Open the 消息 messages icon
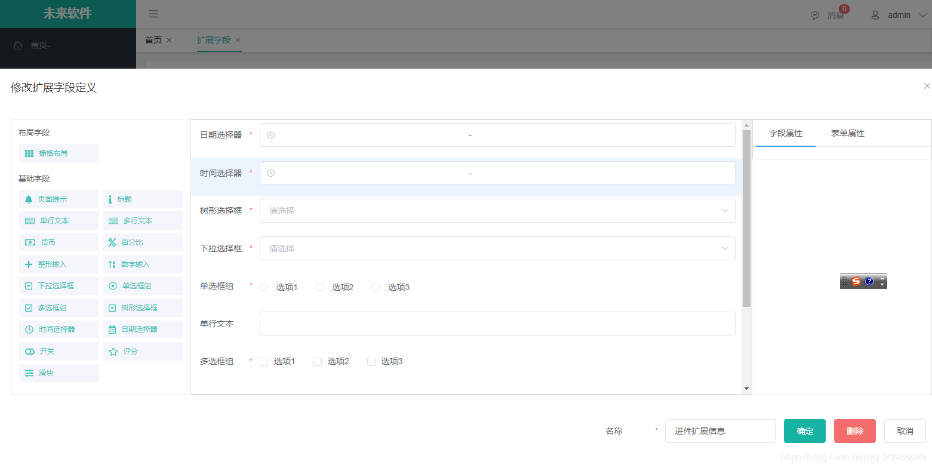Image resolution: width=932 pixels, height=468 pixels. click(815, 16)
